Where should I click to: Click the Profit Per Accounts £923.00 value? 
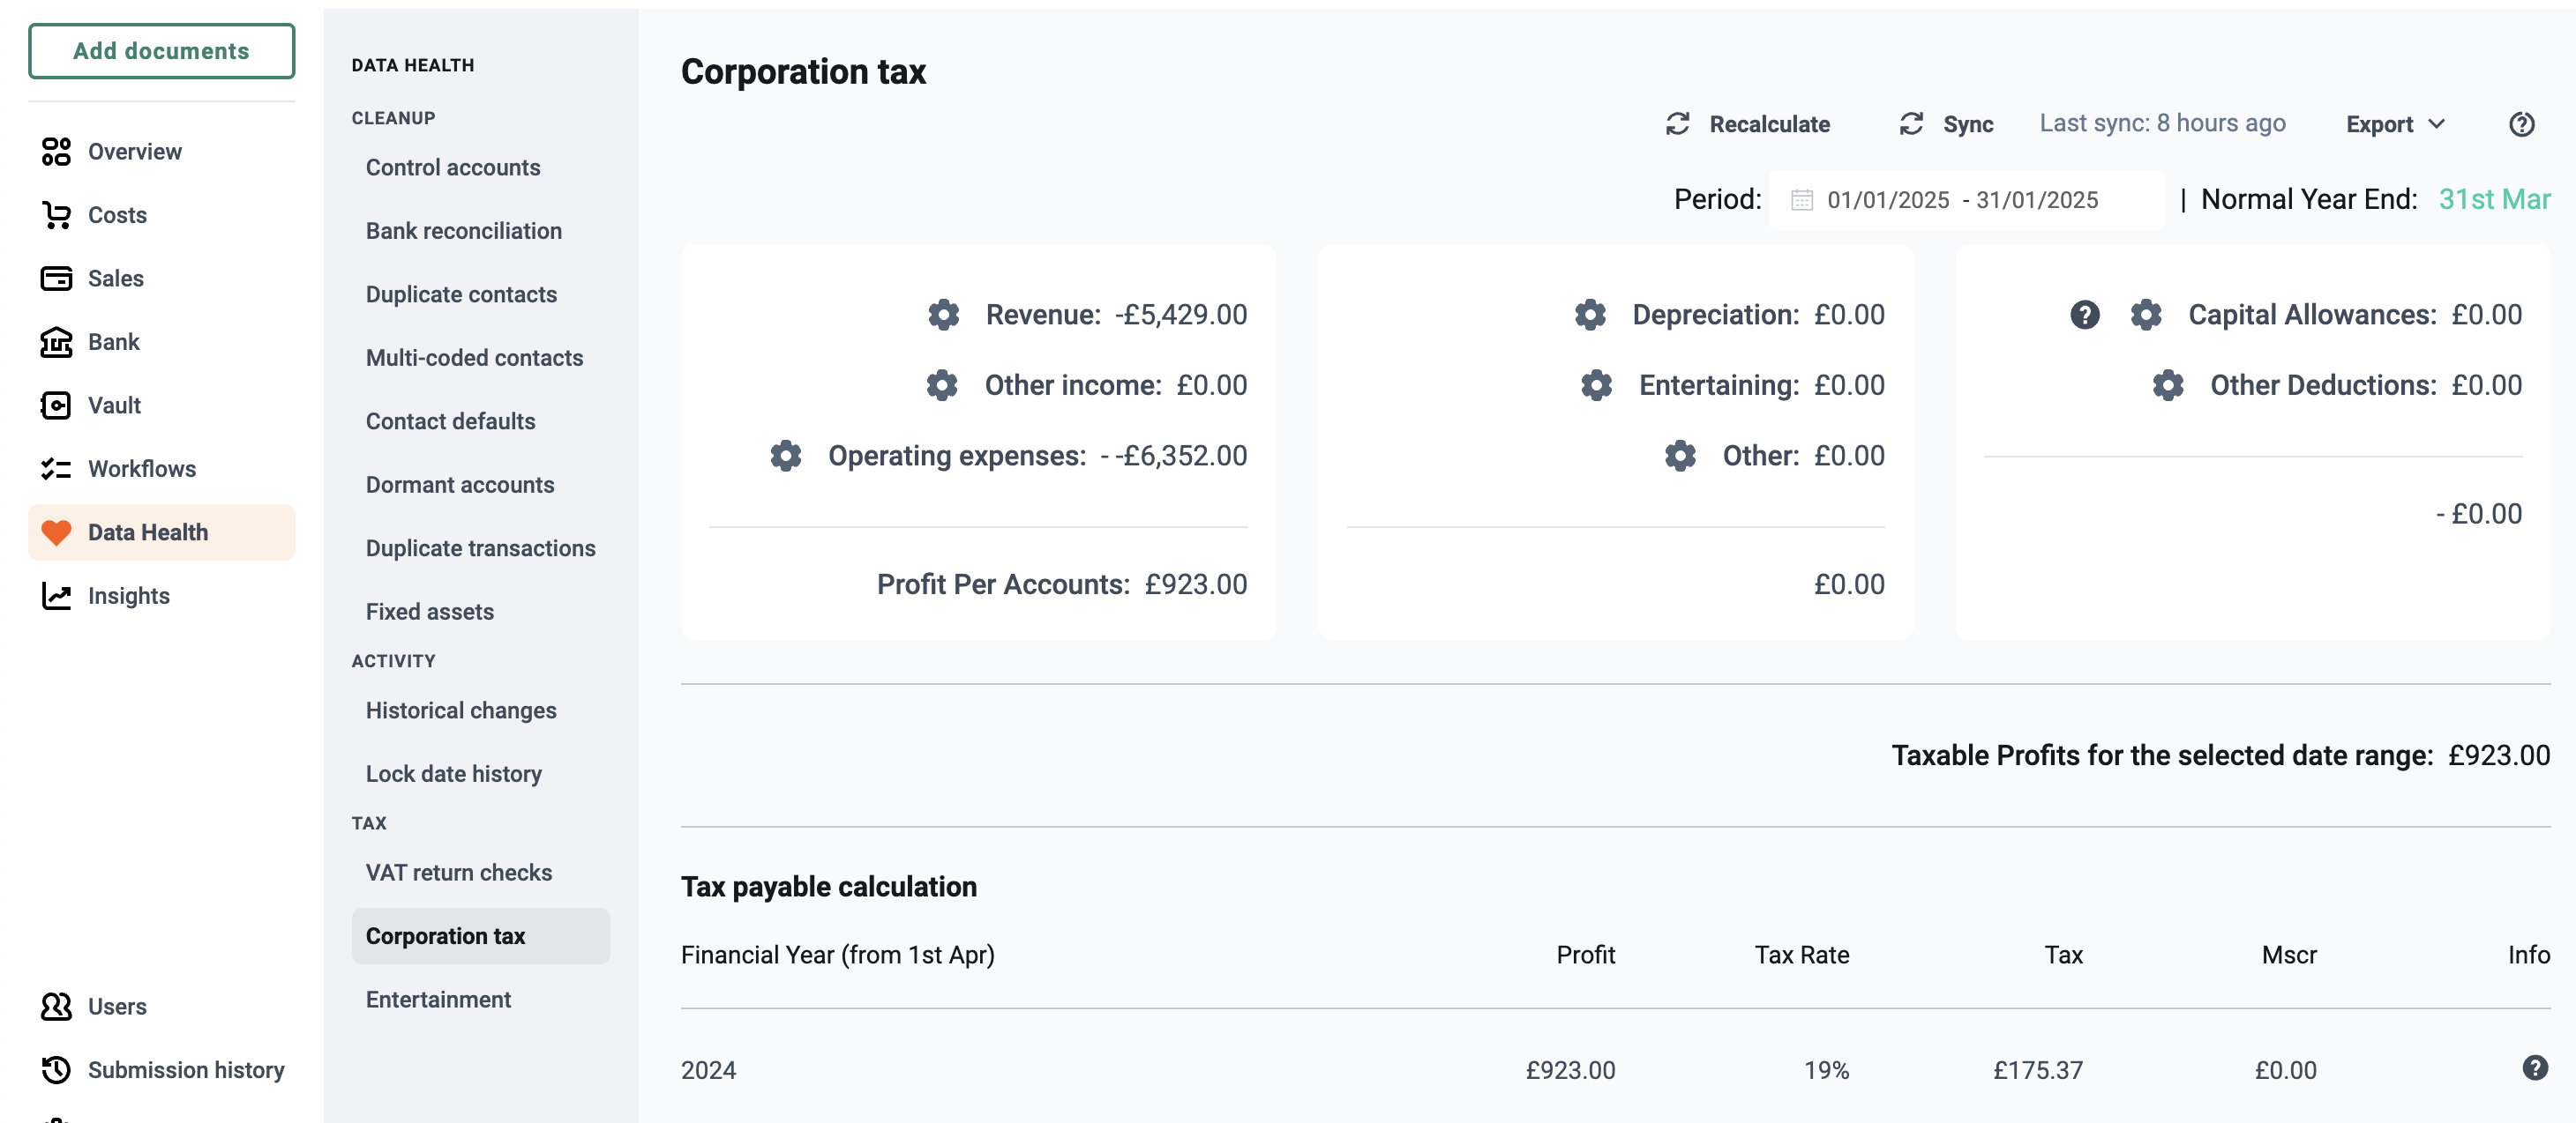(1195, 584)
